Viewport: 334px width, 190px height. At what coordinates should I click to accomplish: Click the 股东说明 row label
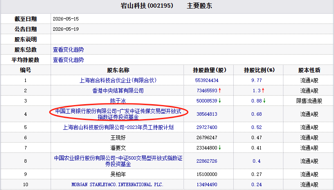[26, 39]
